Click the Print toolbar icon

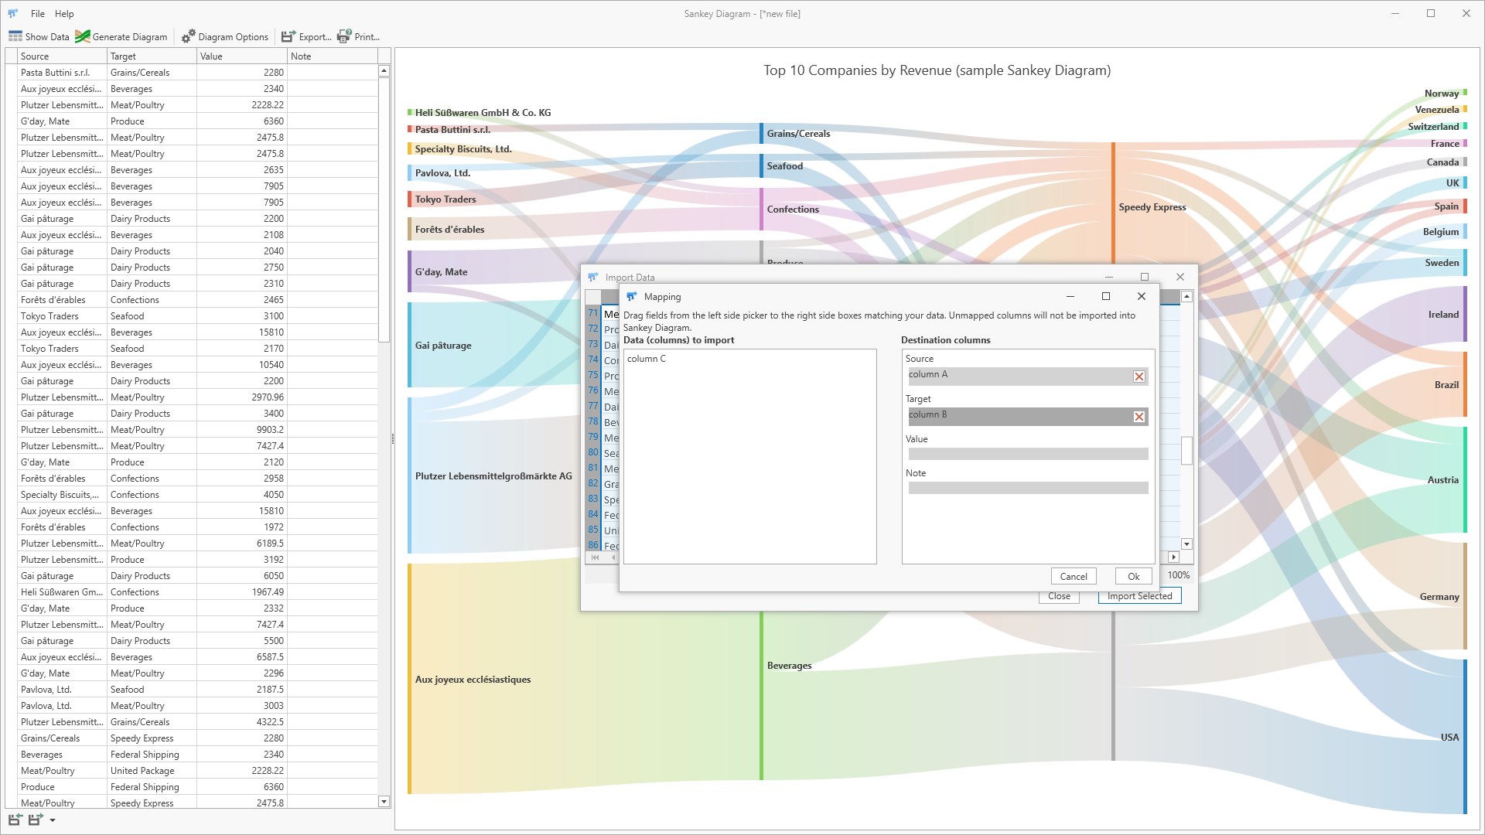[344, 36]
